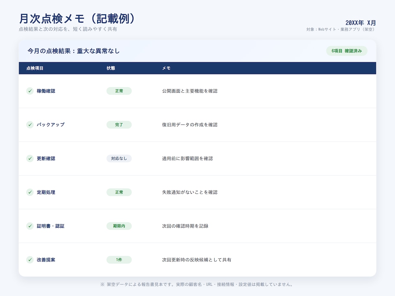
Task: Click the memo 復旧用データの作成を確認
Action: 190,125
